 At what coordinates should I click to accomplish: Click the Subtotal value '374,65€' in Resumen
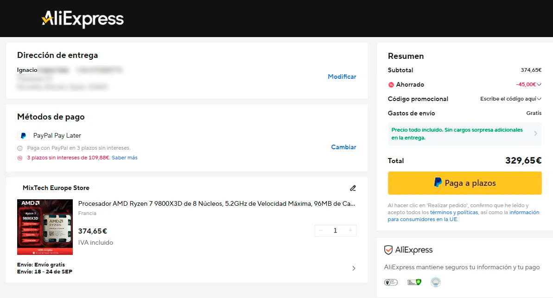tap(531, 70)
